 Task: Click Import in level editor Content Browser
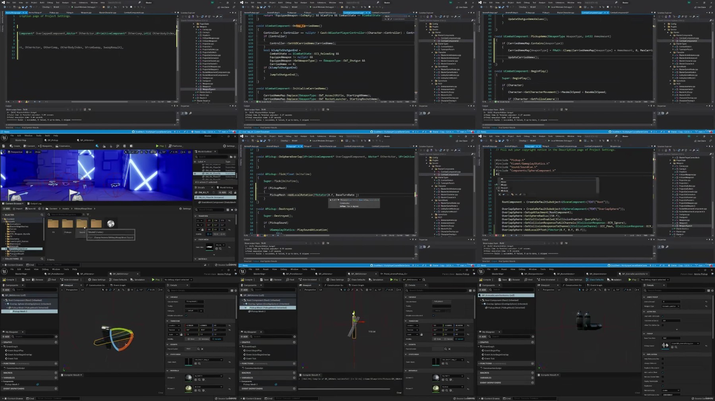coord(18,209)
